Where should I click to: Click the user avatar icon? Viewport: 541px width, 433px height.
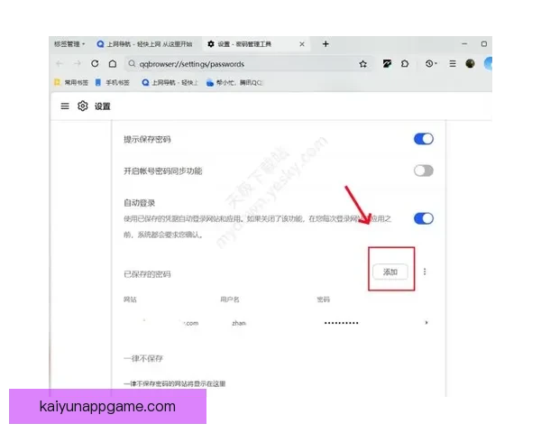tap(470, 64)
